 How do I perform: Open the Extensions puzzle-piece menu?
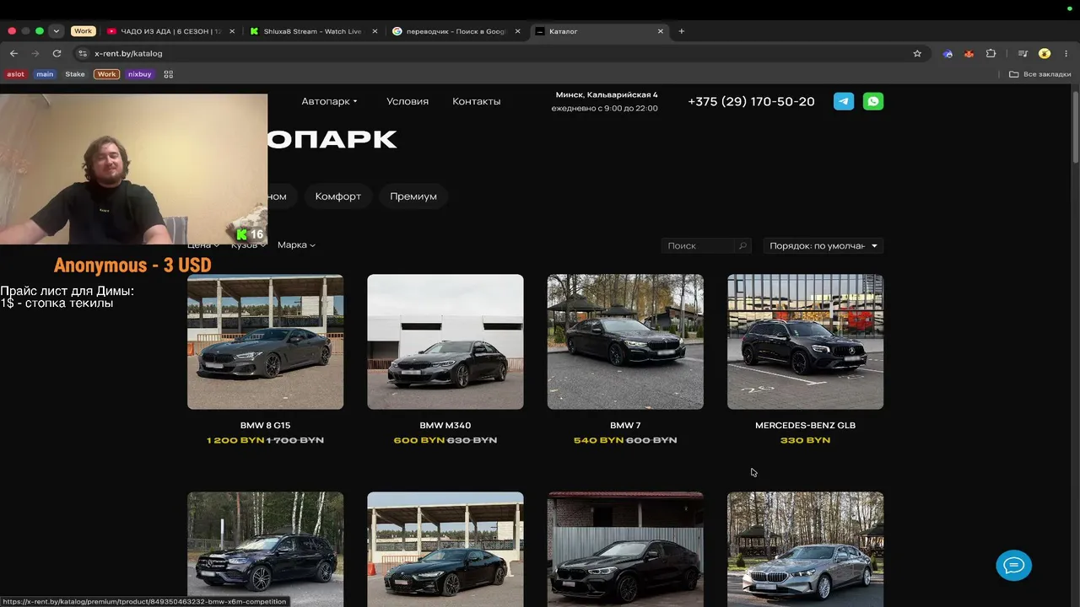[991, 53]
